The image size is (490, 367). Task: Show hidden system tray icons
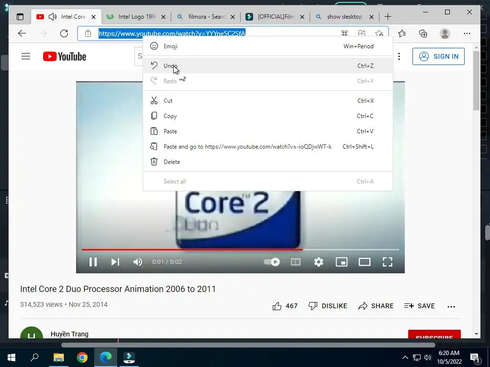tap(405, 357)
